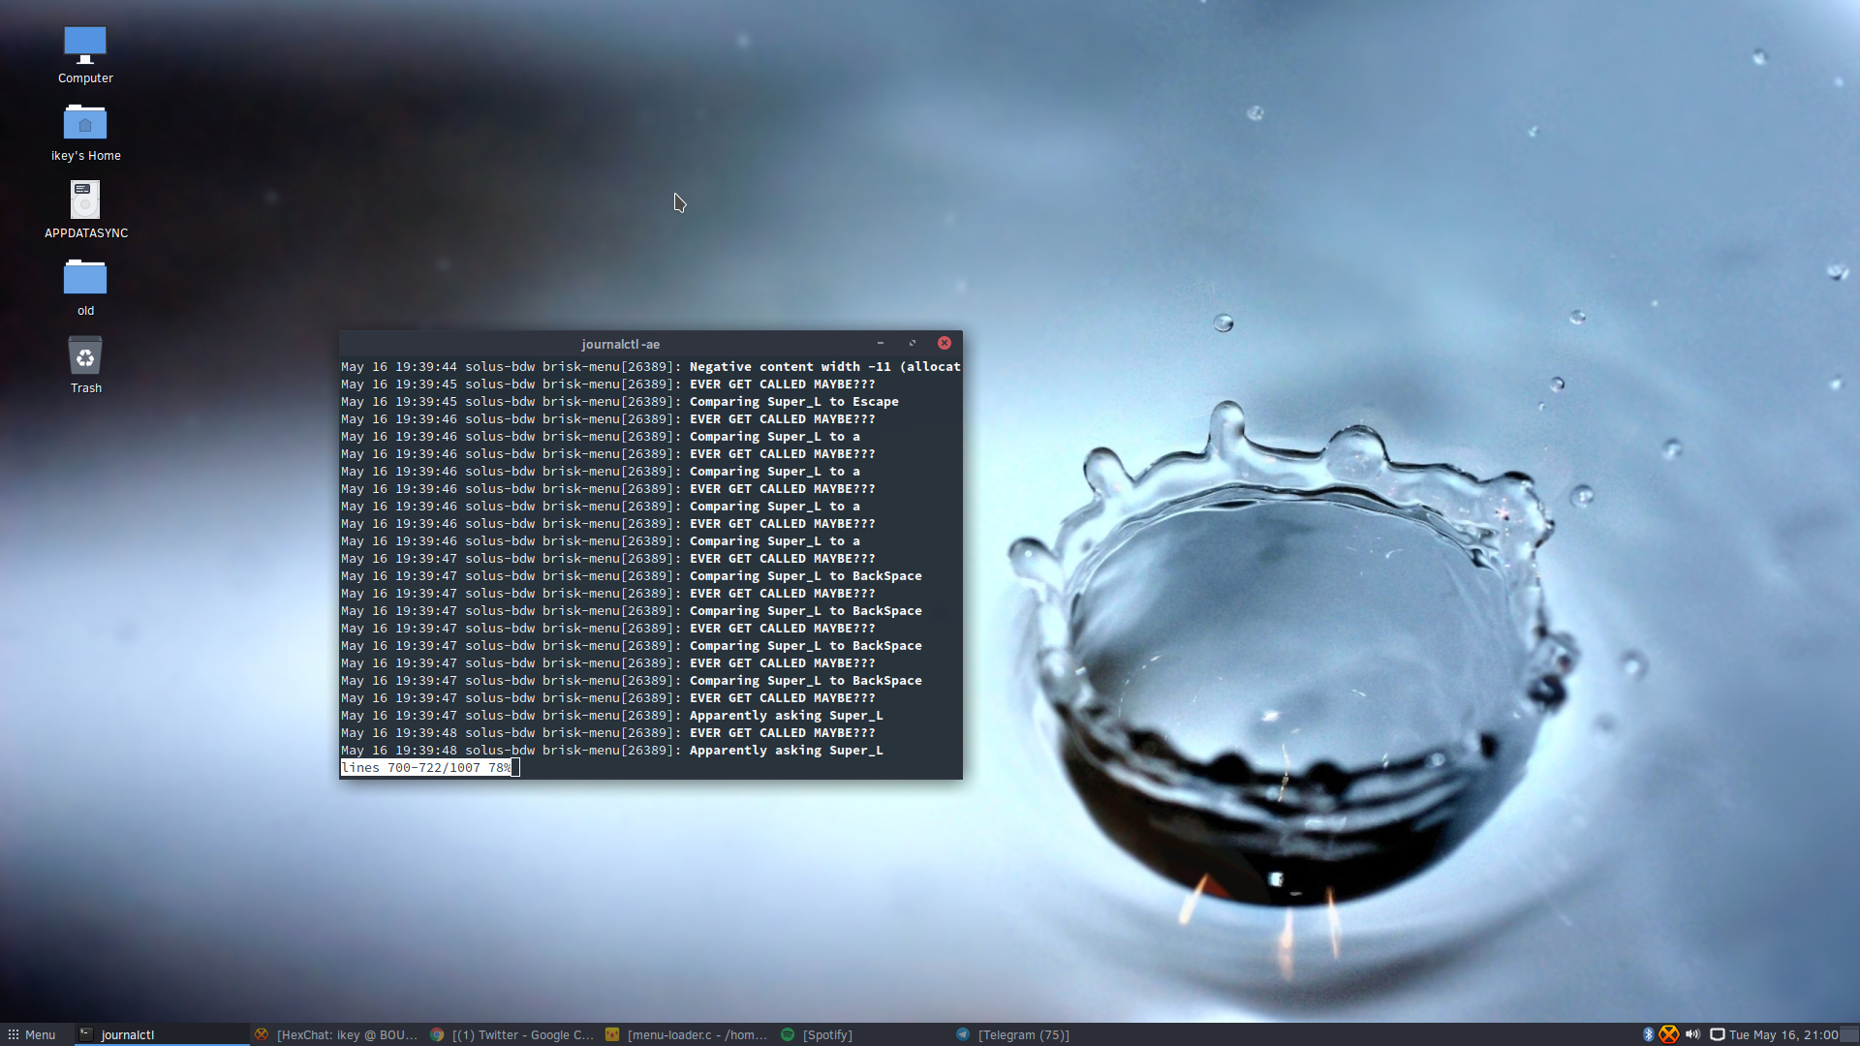This screenshot has height=1046, width=1860.
Task: Click the 'Negative content width -11' log line
Action: point(651,367)
